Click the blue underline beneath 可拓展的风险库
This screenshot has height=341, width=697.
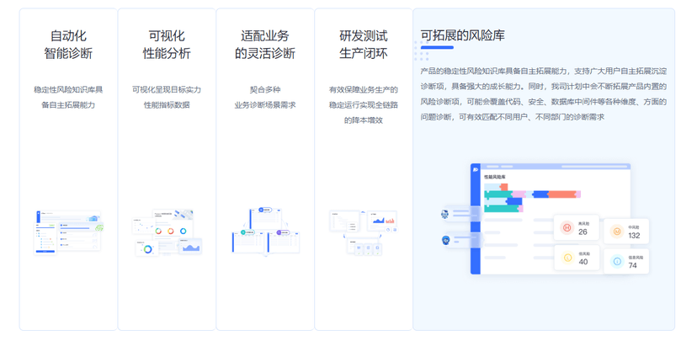(437, 47)
